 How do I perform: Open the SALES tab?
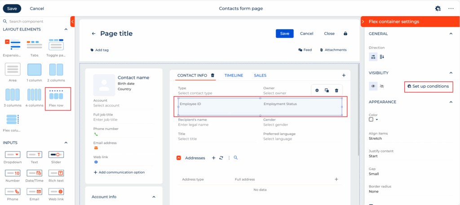(x=260, y=76)
